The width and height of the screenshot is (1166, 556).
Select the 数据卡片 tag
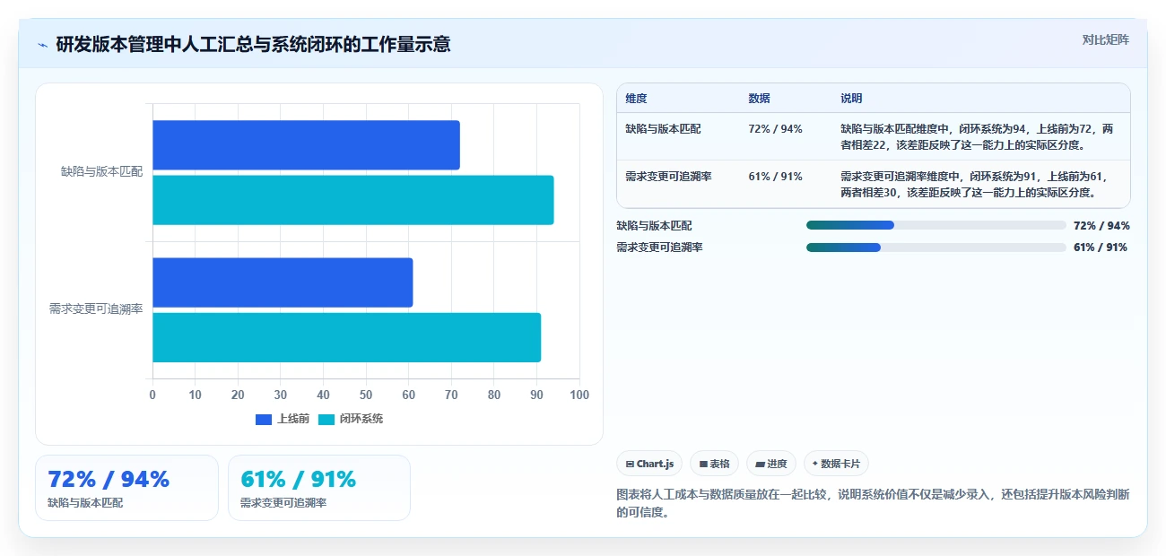[x=836, y=464]
